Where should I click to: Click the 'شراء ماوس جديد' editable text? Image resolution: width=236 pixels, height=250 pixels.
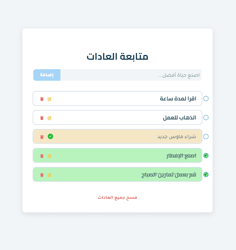[x=177, y=137]
